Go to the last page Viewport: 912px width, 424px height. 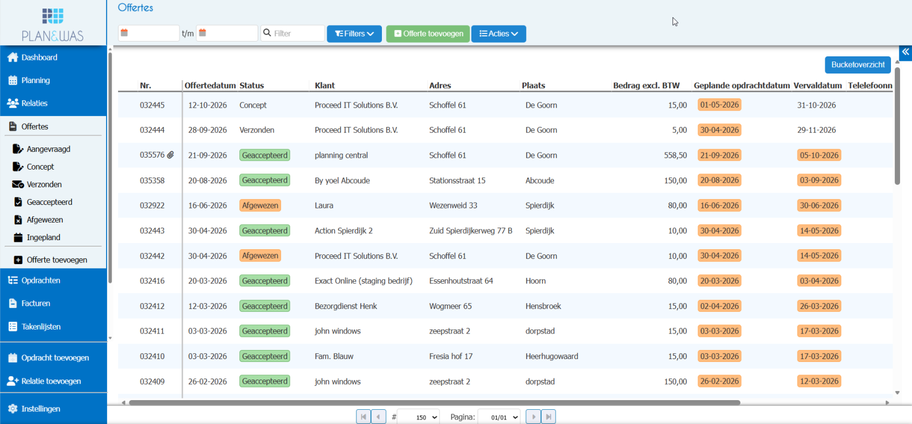(548, 417)
